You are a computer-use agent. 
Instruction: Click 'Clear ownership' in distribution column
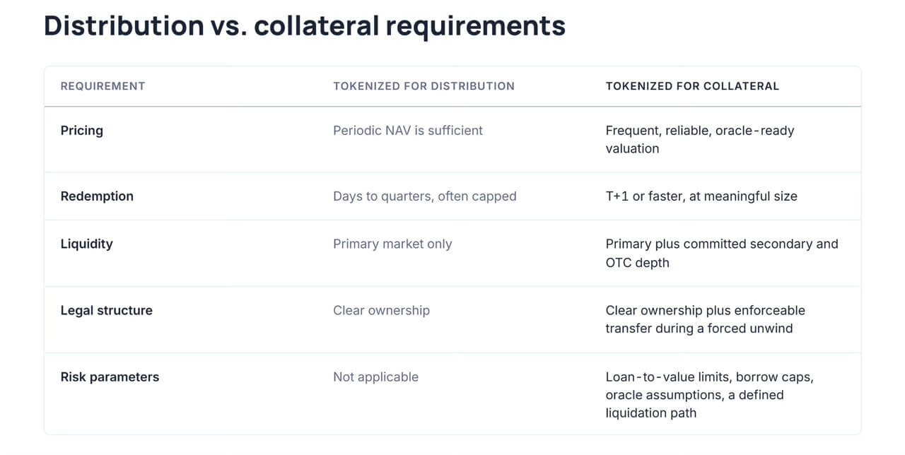(381, 310)
